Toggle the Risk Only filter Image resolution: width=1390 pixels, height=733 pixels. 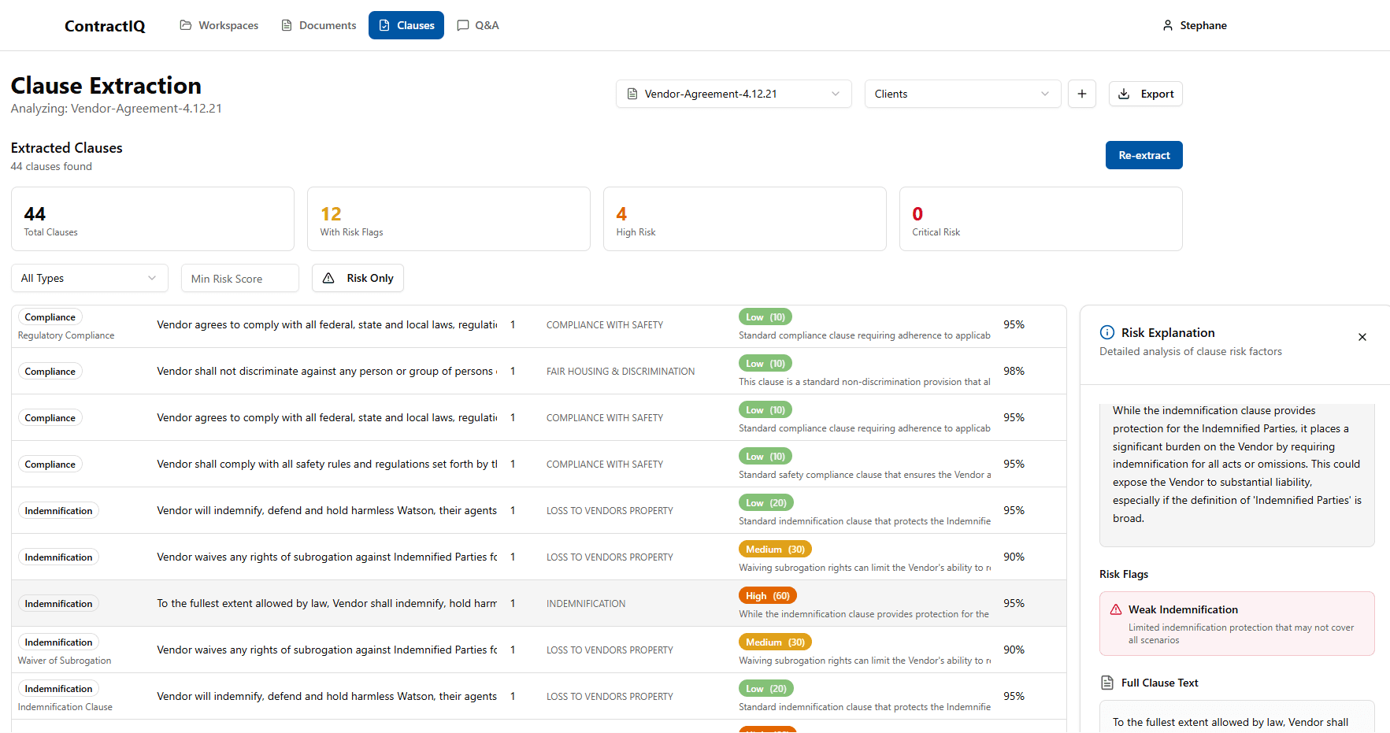tap(358, 278)
